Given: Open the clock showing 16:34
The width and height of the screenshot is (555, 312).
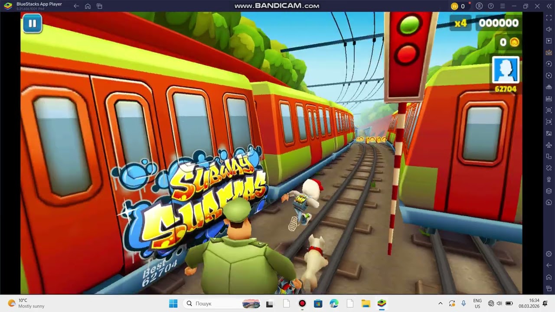Looking at the screenshot, I should pyautogui.click(x=529, y=303).
